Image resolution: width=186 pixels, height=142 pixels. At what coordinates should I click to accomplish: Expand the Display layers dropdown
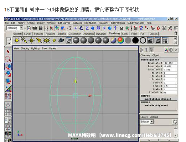click(x=152, y=122)
